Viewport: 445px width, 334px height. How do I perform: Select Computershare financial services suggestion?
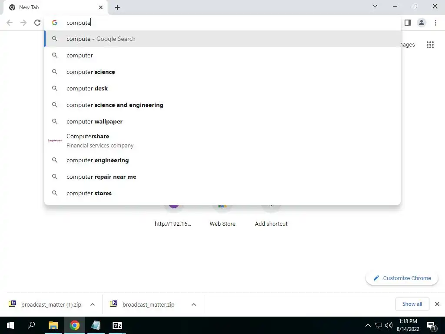point(223,140)
